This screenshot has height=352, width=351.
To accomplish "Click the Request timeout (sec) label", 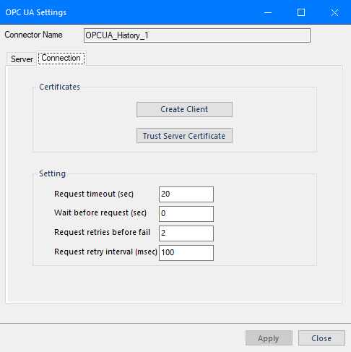I will (x=94, y=194).
